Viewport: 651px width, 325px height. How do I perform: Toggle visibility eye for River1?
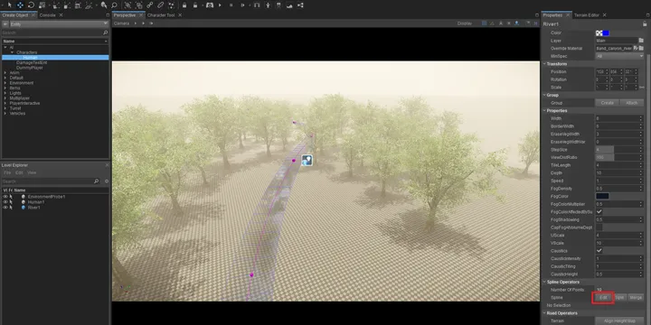tap(5, 208)
